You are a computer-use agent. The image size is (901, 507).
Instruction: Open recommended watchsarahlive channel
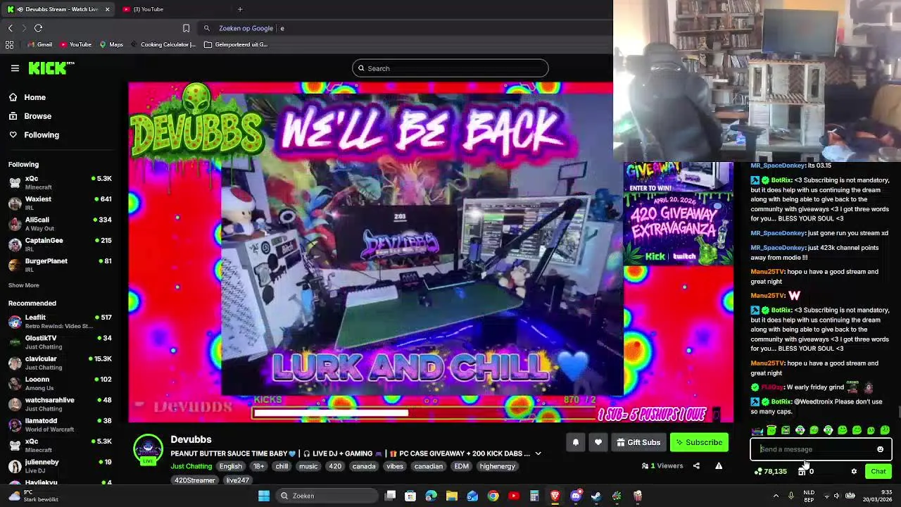pos(60,404)
